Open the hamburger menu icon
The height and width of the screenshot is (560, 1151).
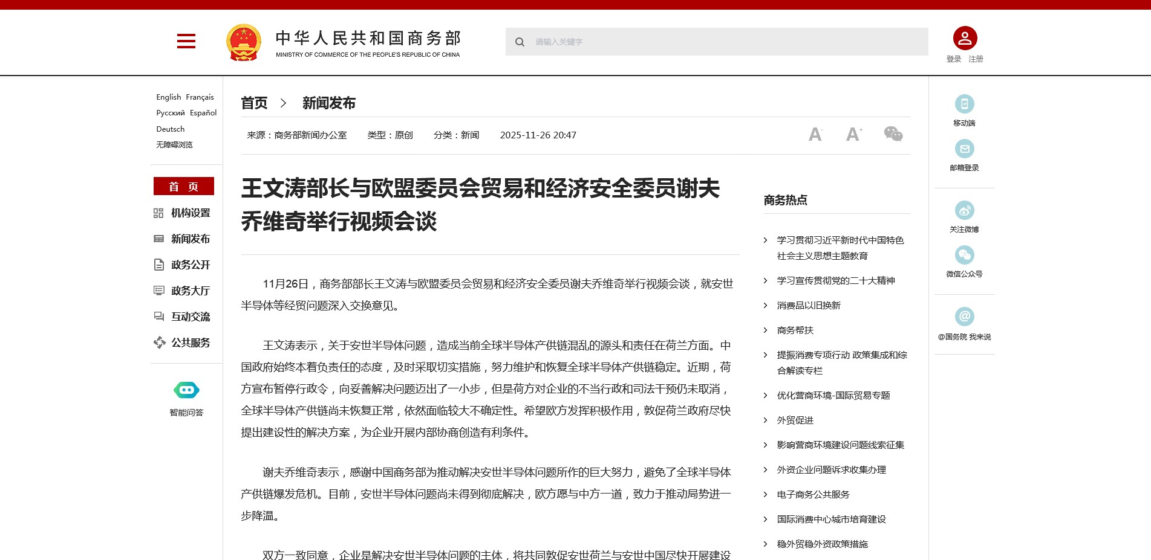point(186,41)
